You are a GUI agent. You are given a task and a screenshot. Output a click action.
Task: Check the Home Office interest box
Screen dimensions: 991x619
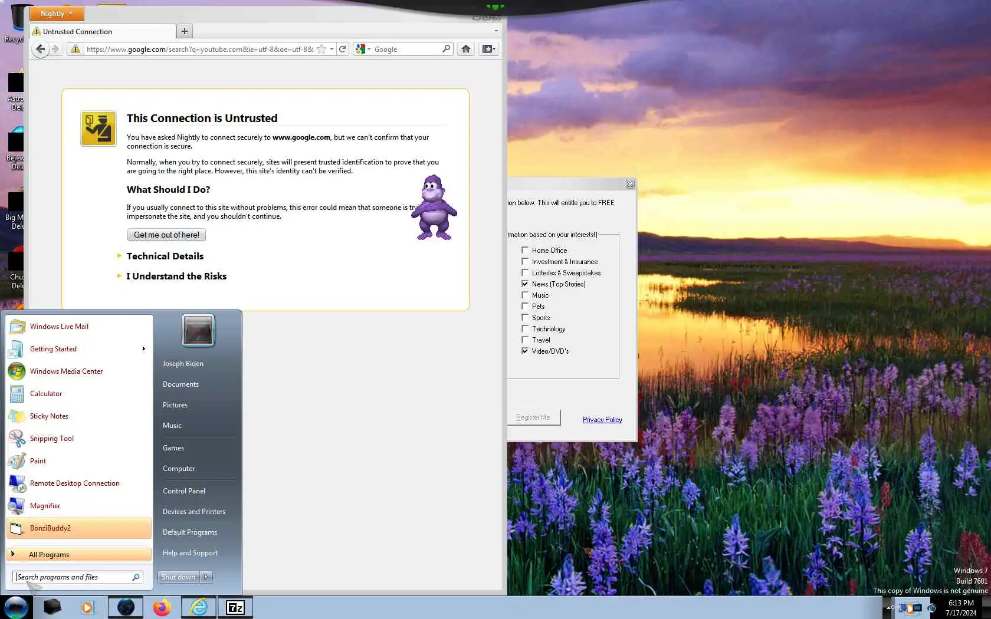(525, 250)
